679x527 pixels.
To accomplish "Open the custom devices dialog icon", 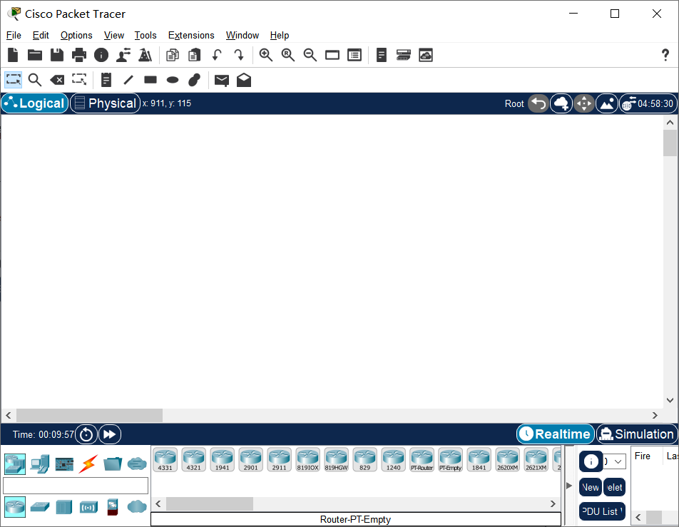I will (x=354, y=55).
